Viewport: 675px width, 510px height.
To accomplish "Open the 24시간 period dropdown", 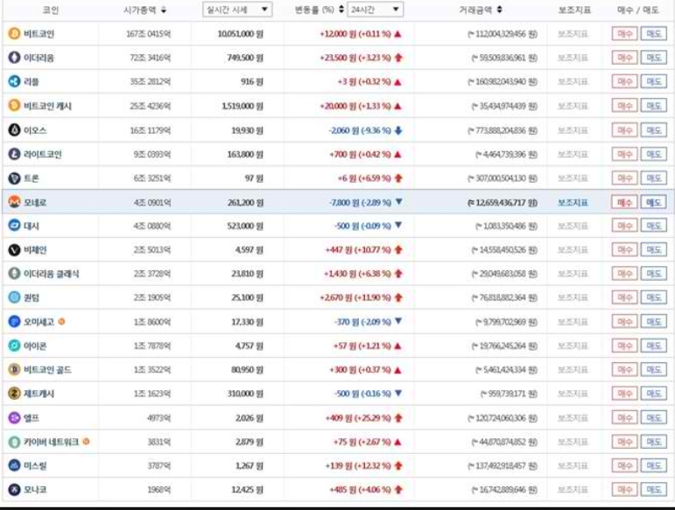I will pos(375,10).
